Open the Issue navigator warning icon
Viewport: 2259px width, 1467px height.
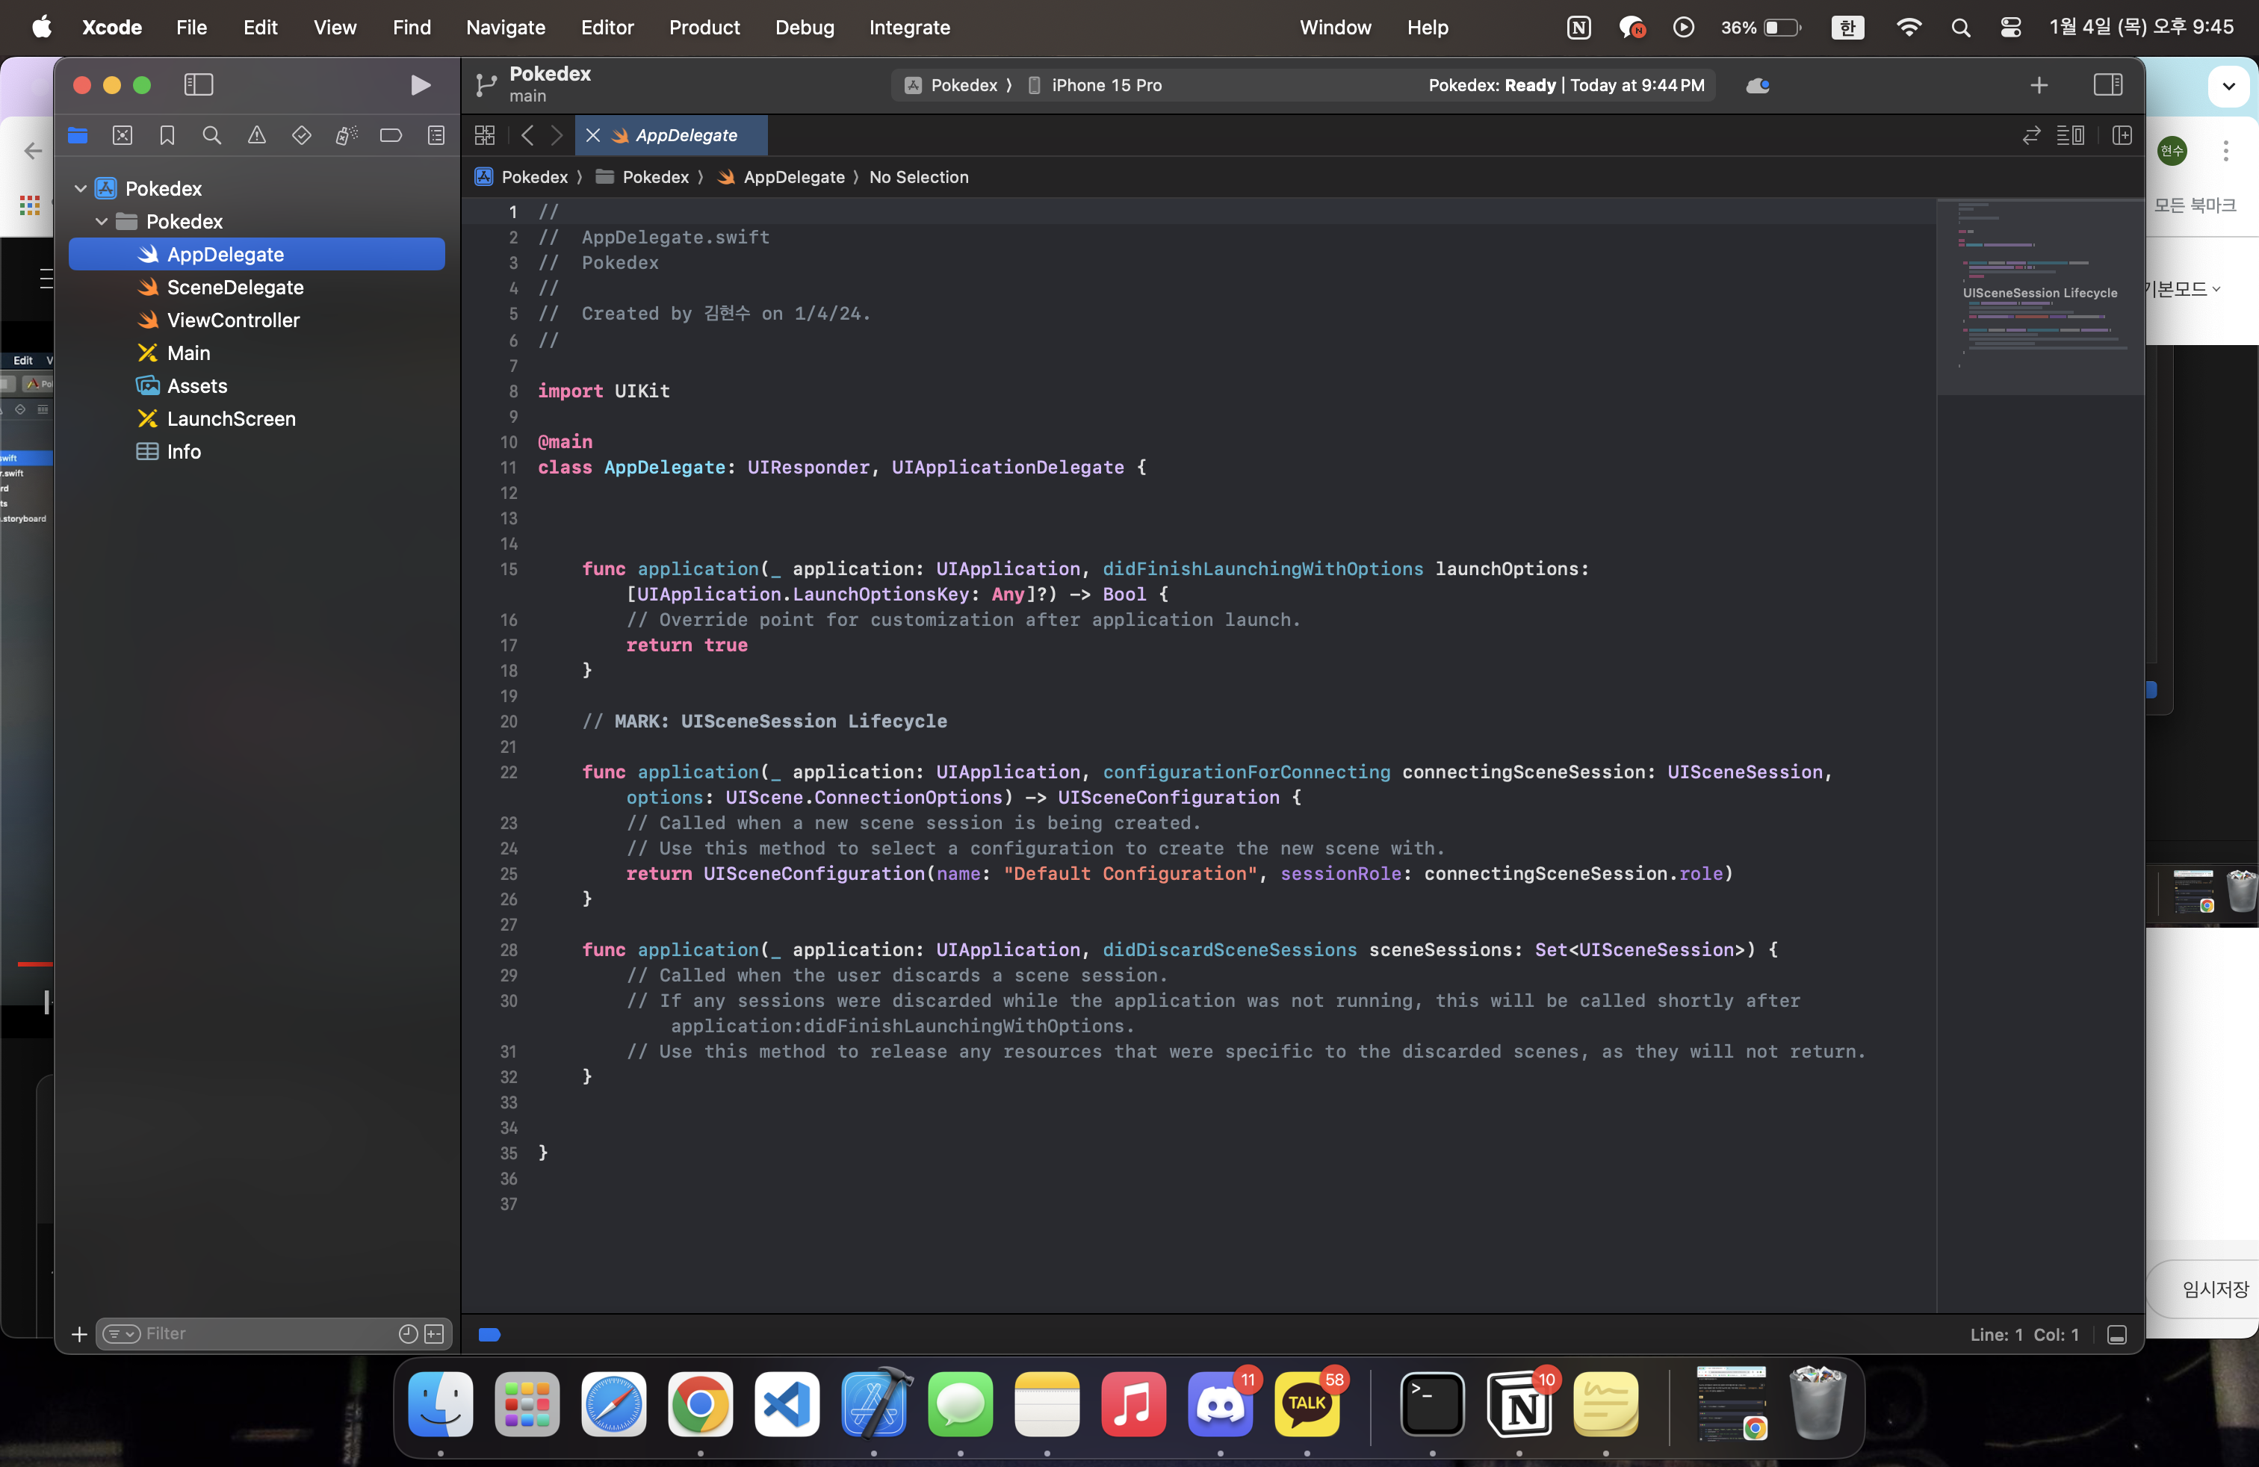[256, 136]
